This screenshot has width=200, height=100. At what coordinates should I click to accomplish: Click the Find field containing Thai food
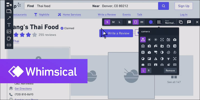(x=57, y=6)
